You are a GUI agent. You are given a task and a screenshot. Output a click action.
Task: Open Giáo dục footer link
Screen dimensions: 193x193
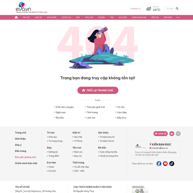click(53, 137)
